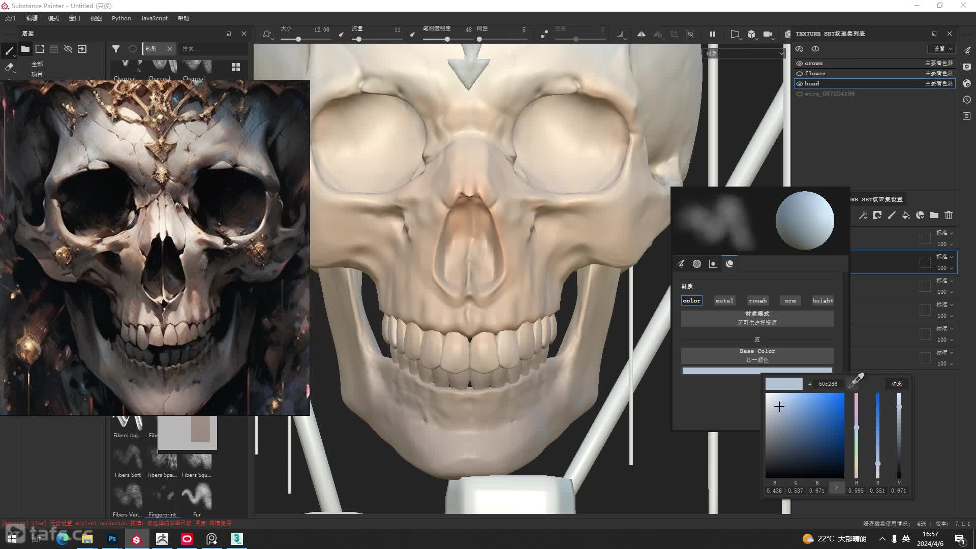The width and height of the screenshot is (976, 549).
Task: Add effect with magic wand layer icon
Action: (863, 215)
